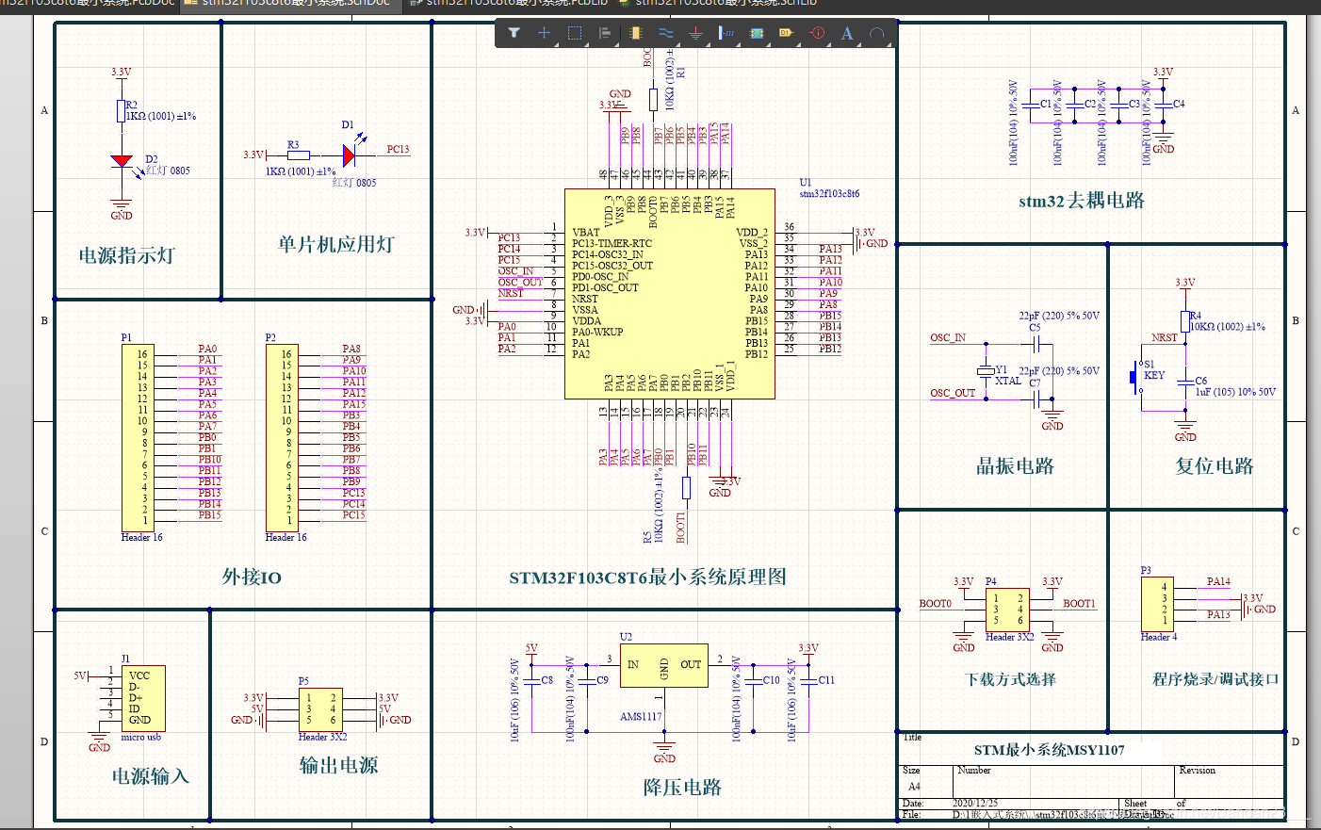The height and width of the screenshot is (830, 1321).
Task: Click the '晶振电路' label
Action: [1015, 465]
